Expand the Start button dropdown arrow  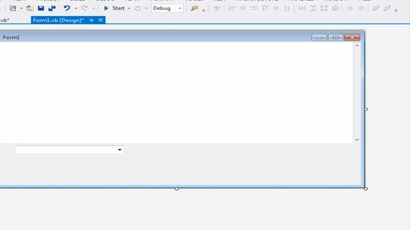click(129, 8)
